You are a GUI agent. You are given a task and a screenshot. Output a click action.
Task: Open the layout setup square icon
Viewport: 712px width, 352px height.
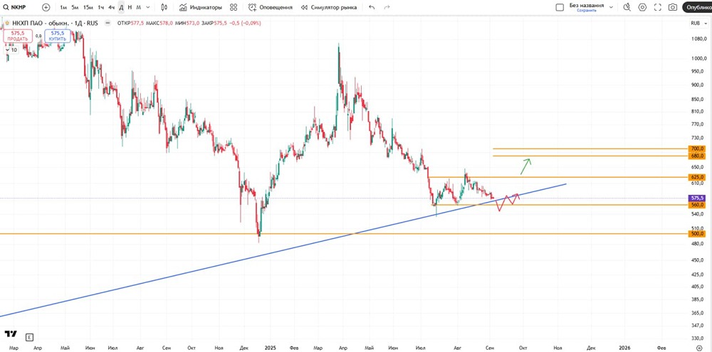click(560, 7)
